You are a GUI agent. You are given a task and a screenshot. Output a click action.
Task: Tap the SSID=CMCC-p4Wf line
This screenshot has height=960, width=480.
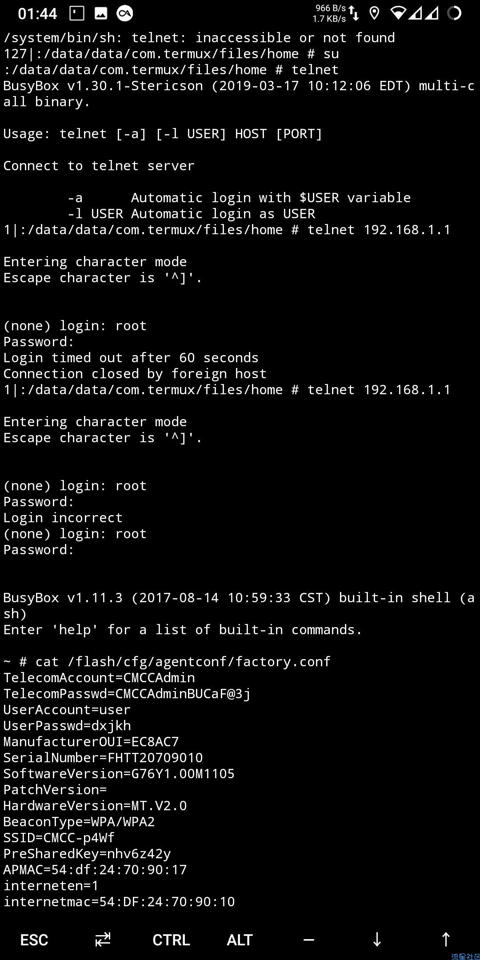click(59, 838)
